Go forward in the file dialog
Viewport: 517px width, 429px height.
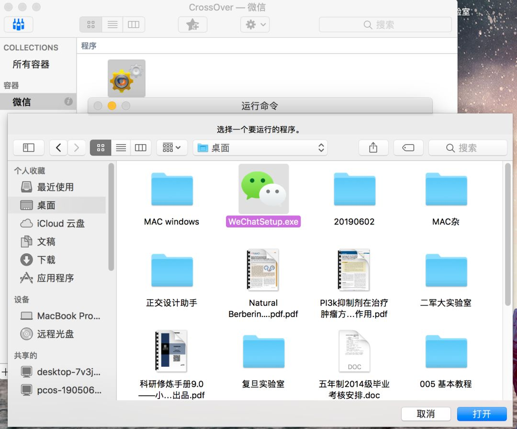77,148
